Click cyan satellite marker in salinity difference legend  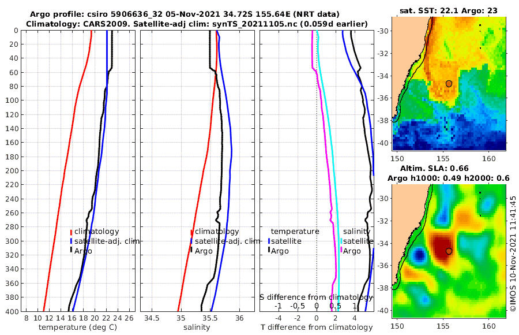341,241
